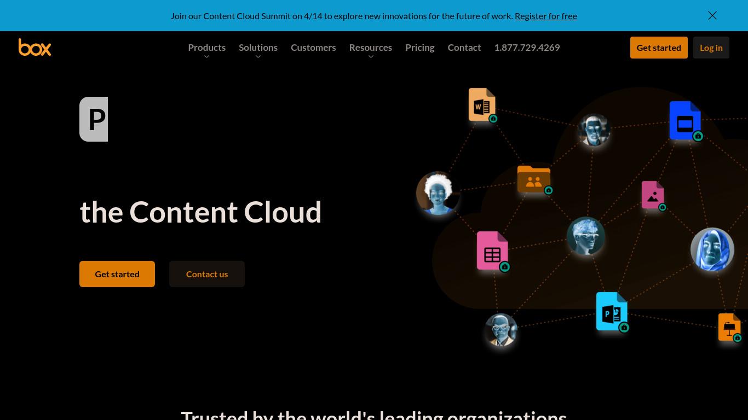Viewport: 748px width, 420px height.
Task: Click the orange Keynote presentation icon
Action: [729, 327]
